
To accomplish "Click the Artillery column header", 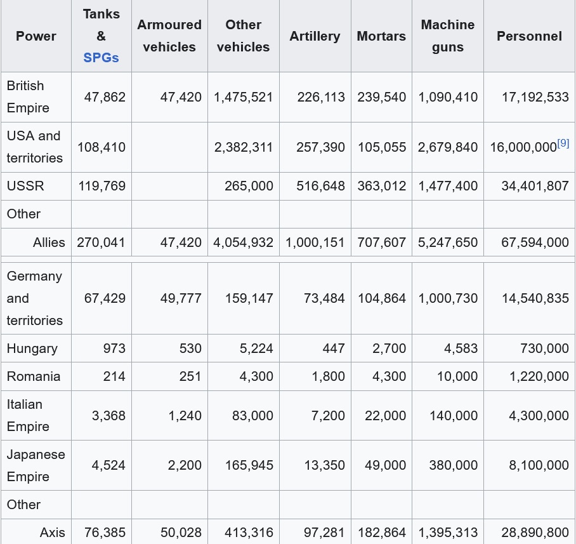I will (x=315, y=36).
